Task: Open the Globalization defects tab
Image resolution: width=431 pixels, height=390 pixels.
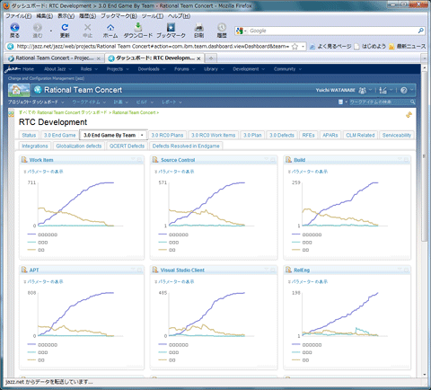Action: [79, 146]
